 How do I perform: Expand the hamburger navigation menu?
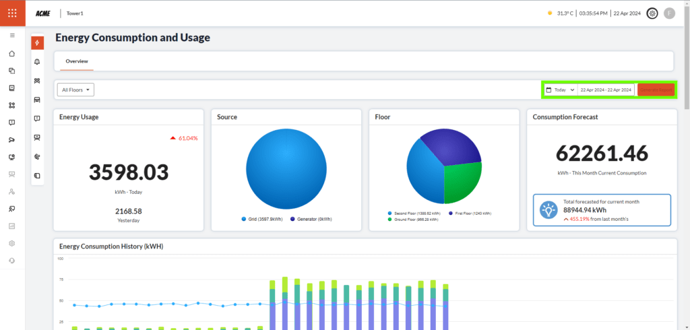point(12,35)
